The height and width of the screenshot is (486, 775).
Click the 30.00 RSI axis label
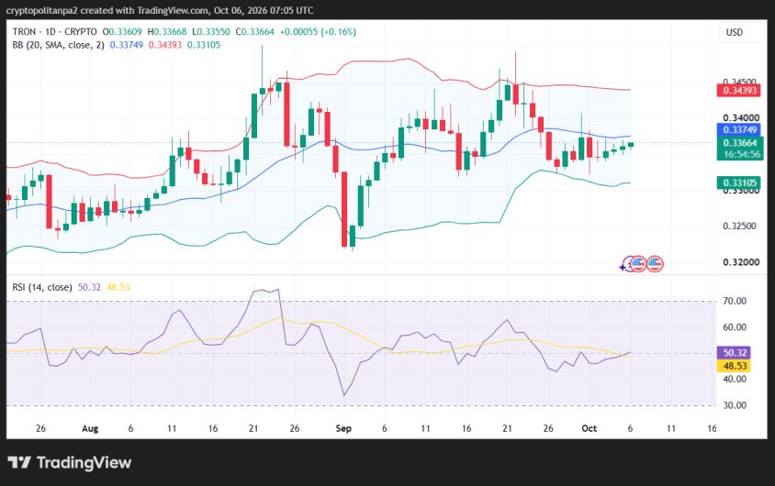[x=735, y=405]
